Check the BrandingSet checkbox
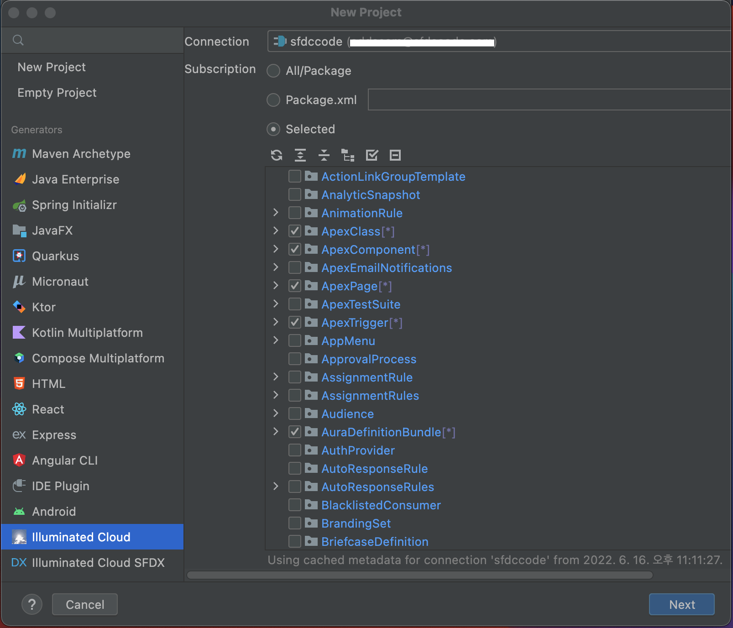This screenshot has width=733, height=628. click(x=295, y=523)
